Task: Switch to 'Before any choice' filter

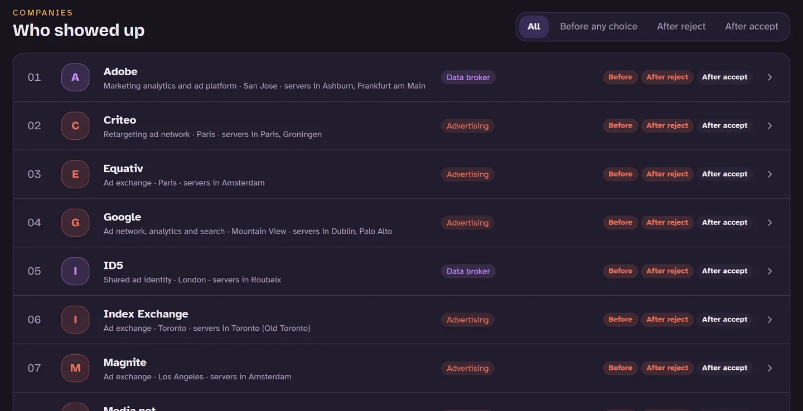Action: point(598,26)
